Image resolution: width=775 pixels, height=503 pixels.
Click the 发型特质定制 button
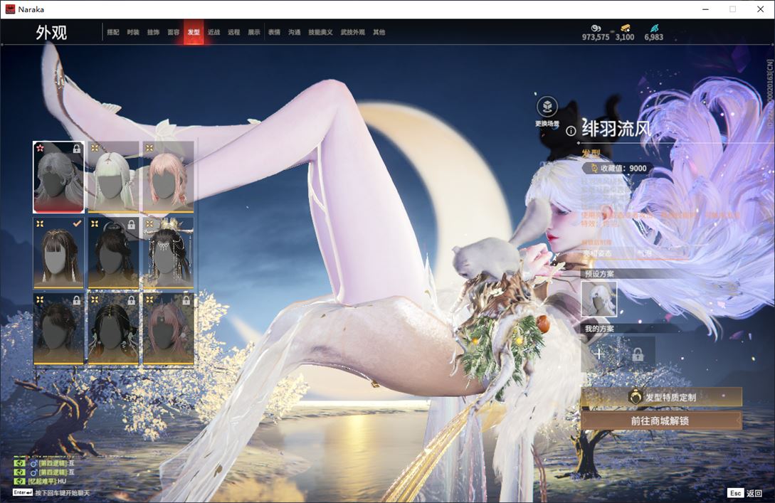click(661, 397)
